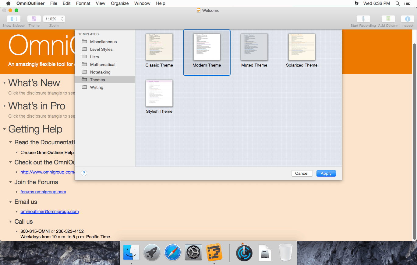This screenshot has width=417, height=265.
Task: Open Finder from the Dock
Action: (x=131, y=253)
